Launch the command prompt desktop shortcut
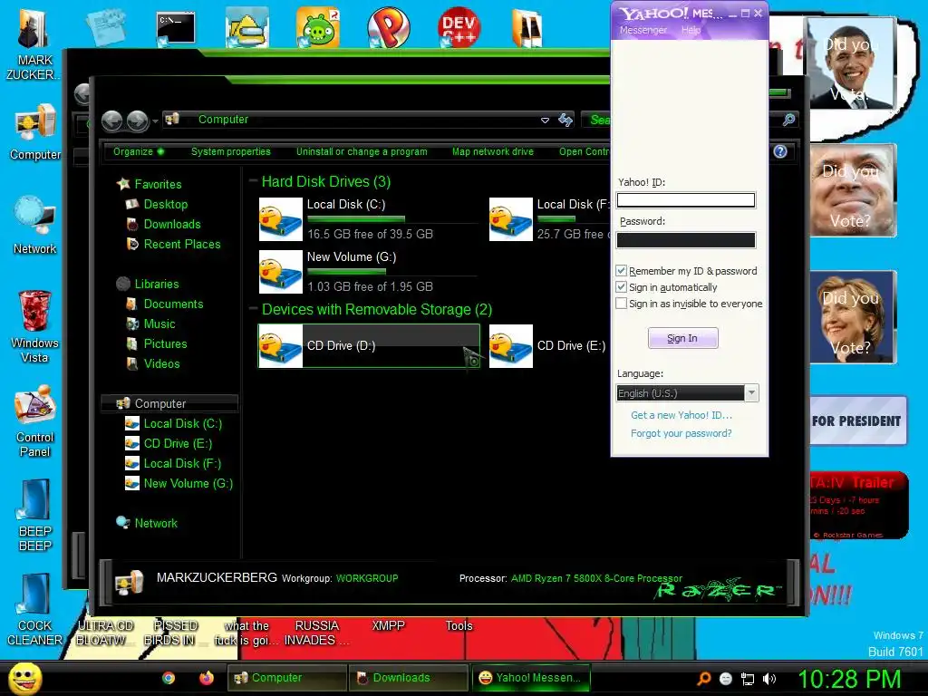Screen dimensions: 928x696 (x=176, y=28)
